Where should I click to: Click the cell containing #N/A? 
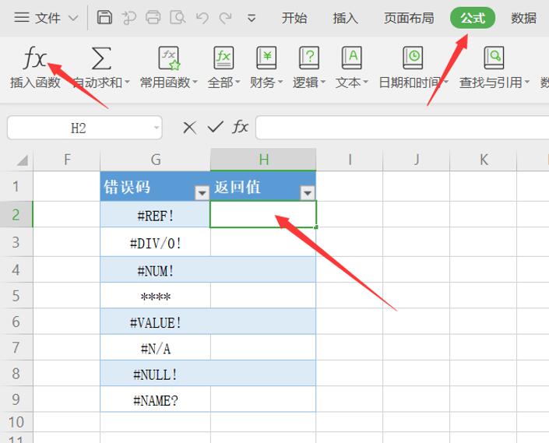156,347
